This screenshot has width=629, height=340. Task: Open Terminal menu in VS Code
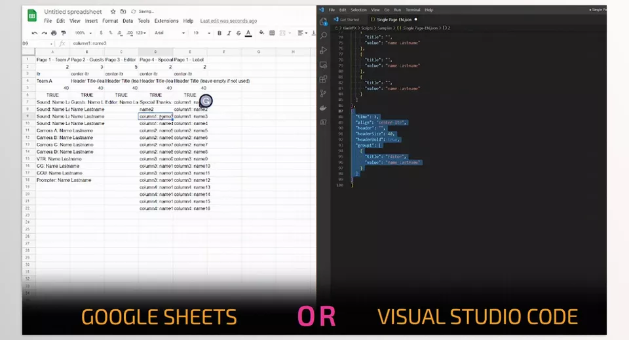tap(413, 10)
